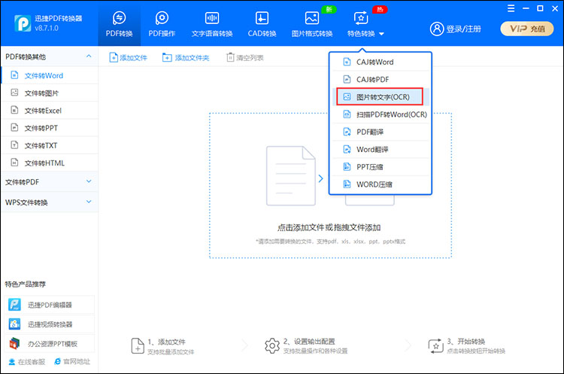The height and width of the screenshot is (374, 564).
Task: Switch to the PDF操作 tab
Action: [x=162, y=25]
